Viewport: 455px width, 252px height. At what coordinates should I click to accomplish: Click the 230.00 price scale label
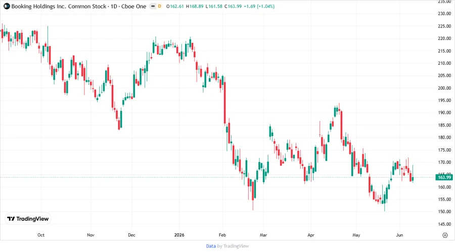click(444, 14)
